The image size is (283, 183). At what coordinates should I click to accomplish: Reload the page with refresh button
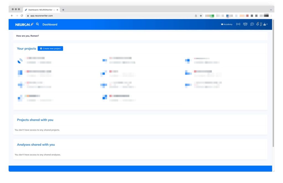(22, 16)
